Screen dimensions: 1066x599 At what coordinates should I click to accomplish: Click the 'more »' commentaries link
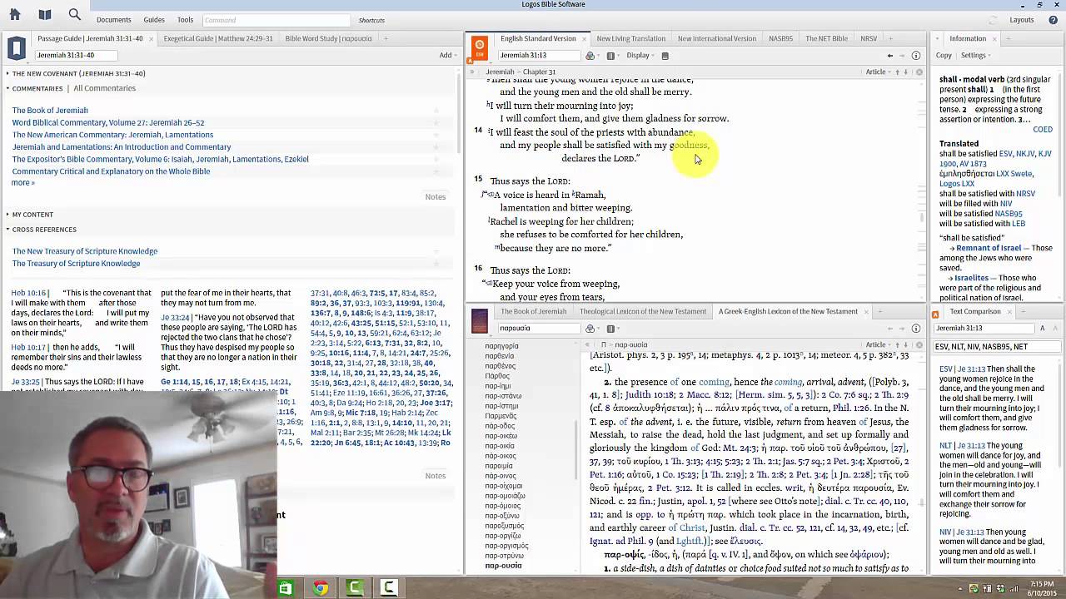(x=22, y=183)
